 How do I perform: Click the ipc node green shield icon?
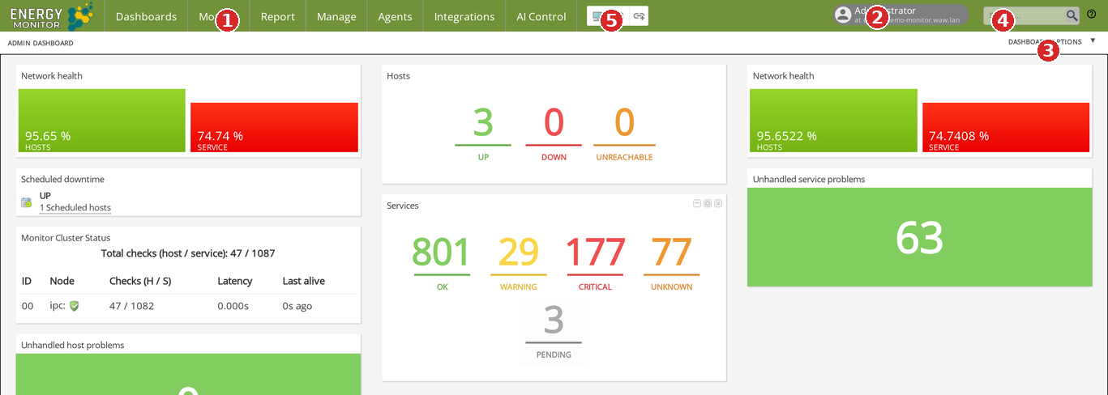point(75,306)
